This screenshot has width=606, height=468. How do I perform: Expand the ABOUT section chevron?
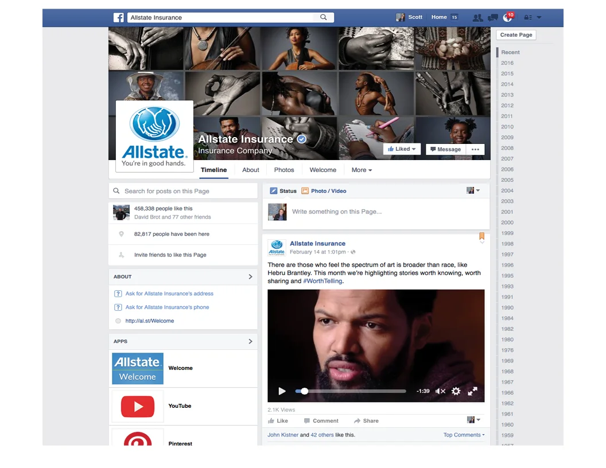(x=250, y=276)
